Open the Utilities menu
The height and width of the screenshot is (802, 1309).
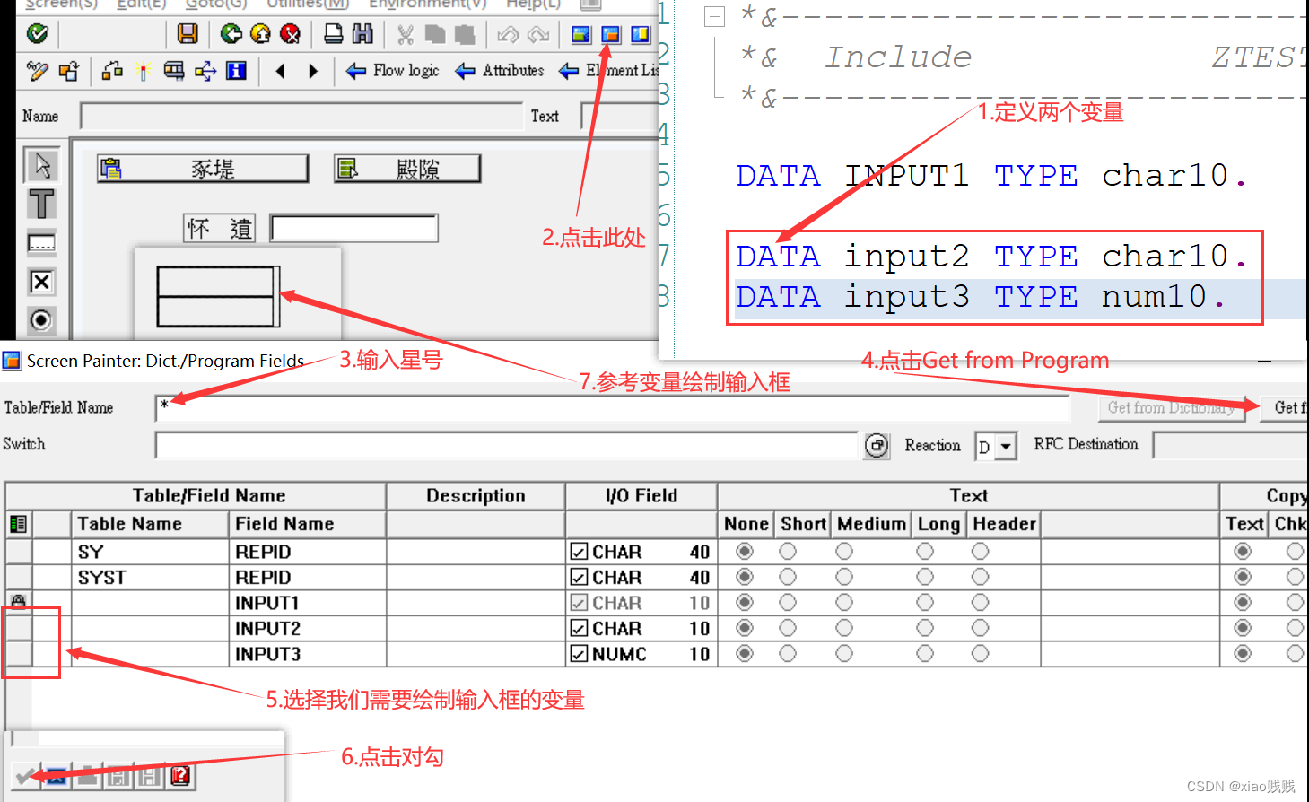tap(308, 4)
